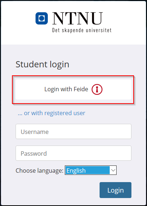This screenshot has height=206, width=147.
Task: Select the 'Det skapende universitet' tagline
Action: coord(82,30)
